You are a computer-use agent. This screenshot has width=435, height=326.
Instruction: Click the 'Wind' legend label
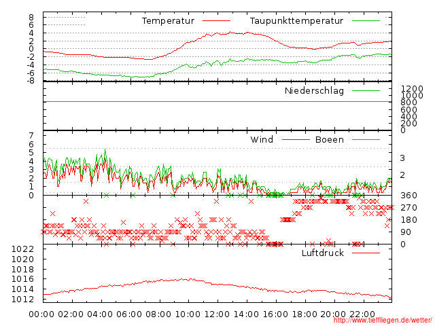[262, 139]
